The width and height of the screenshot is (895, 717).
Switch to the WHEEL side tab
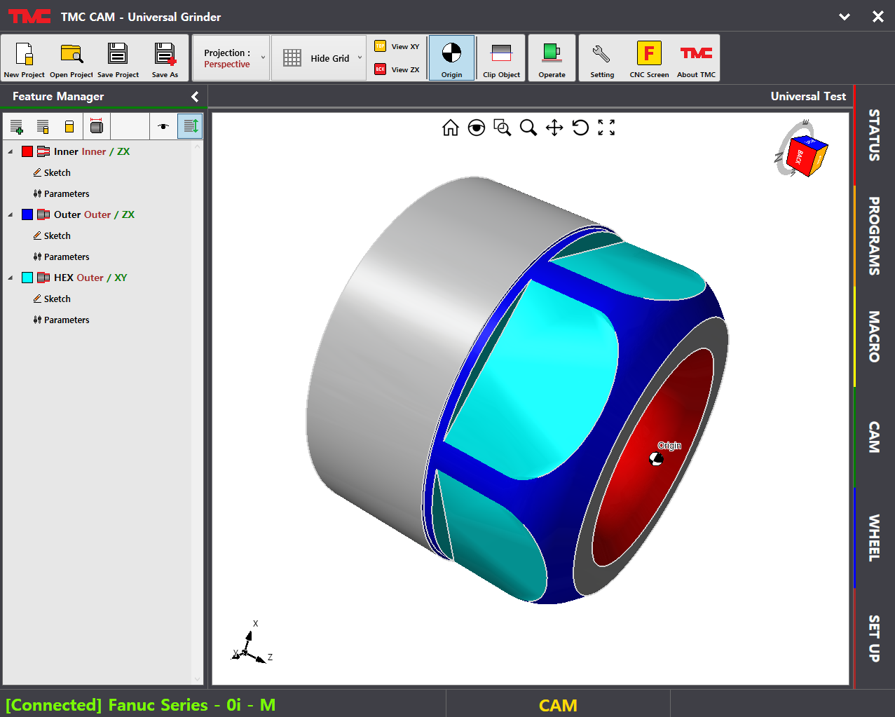coord(874,538)
